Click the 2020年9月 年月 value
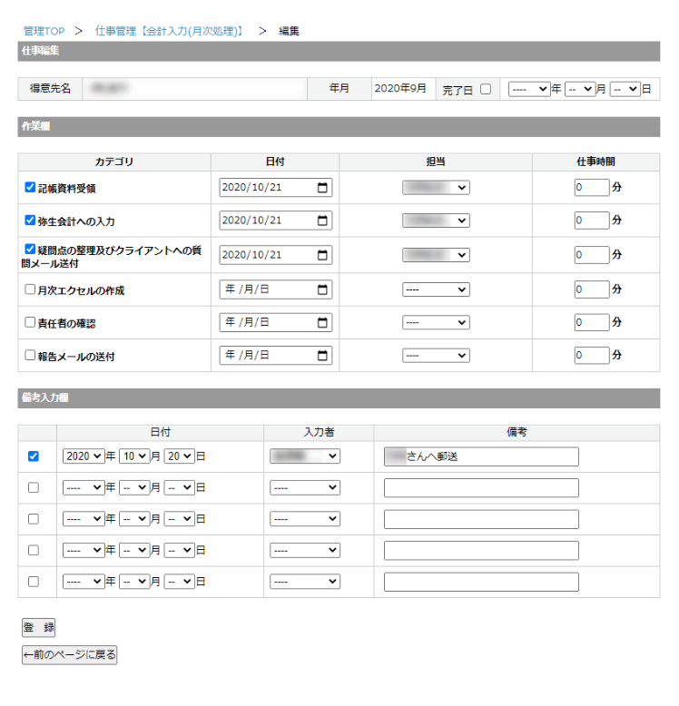Image resolution: width=679 pixels, height=706 pixels. (400, 88)
